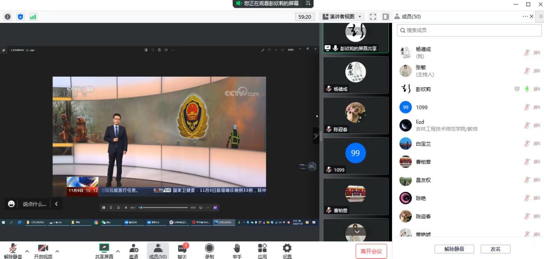Open the meeting info icon in top bar
Image resolution: width=544 pixels, height=259 pixels.
[7, 17]
